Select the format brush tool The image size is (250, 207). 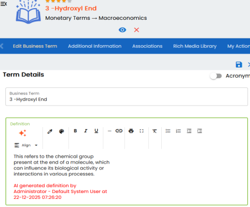(x=50, y=131)
